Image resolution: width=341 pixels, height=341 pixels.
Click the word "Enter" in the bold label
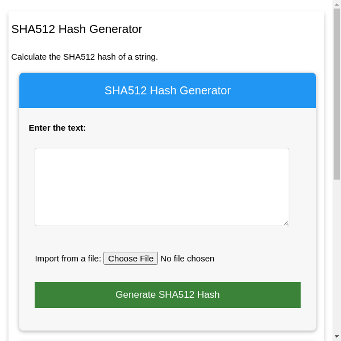coord(40,128)
